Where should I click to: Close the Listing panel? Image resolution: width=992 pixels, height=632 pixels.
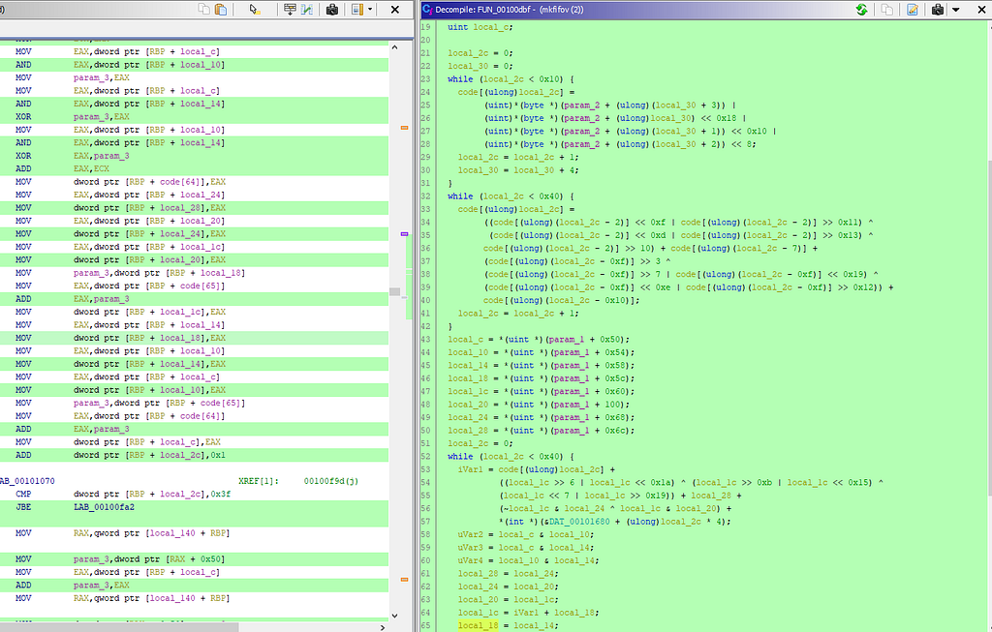click(395, 10)
